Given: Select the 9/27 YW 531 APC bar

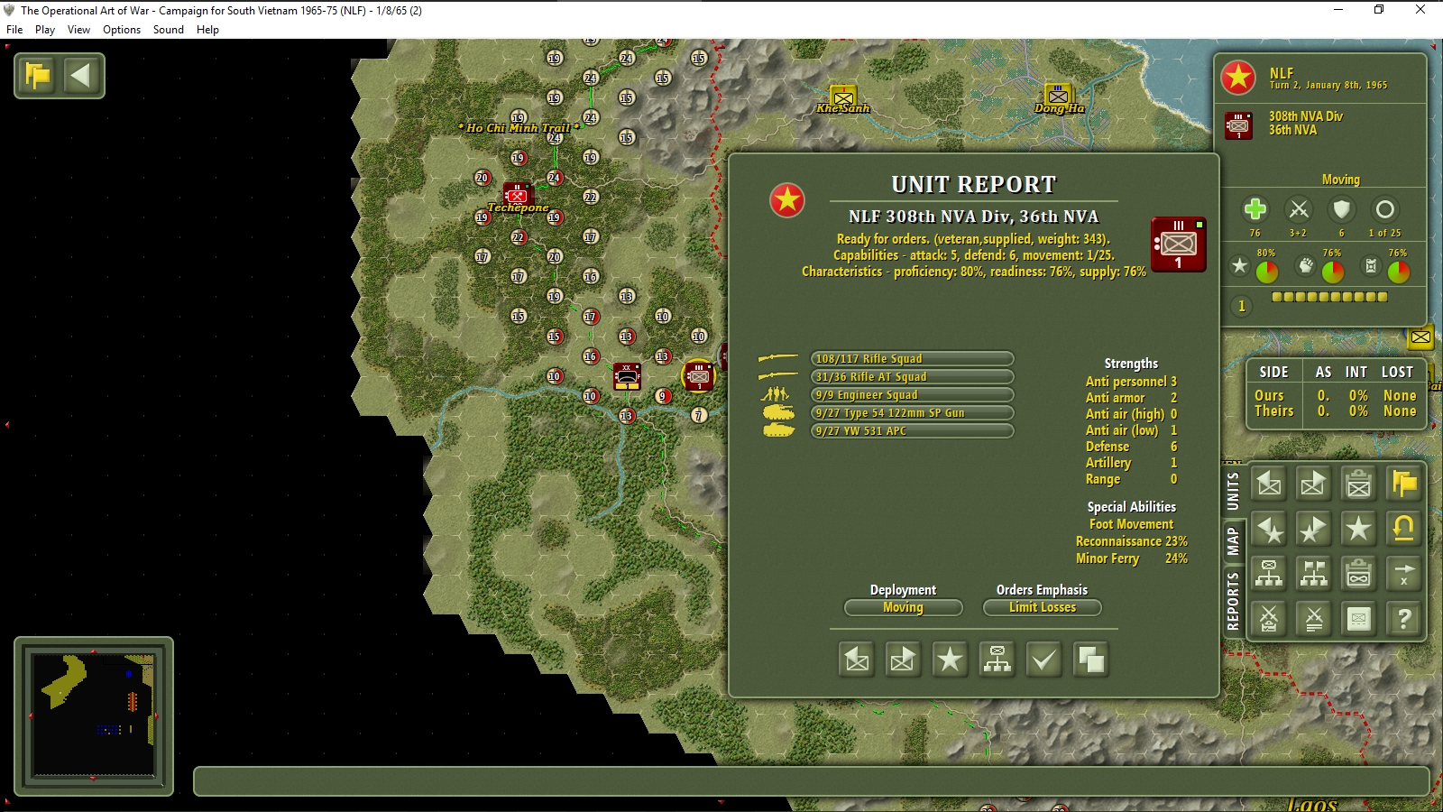Looking at the screenshot, I should pos(912,431).
